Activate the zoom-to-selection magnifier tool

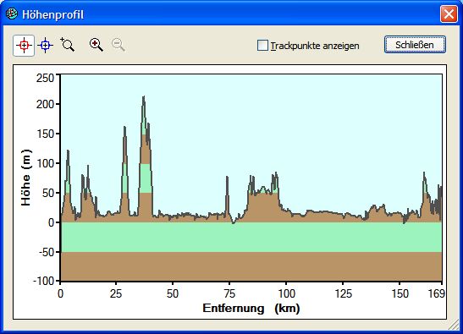(x=68, y=45)
